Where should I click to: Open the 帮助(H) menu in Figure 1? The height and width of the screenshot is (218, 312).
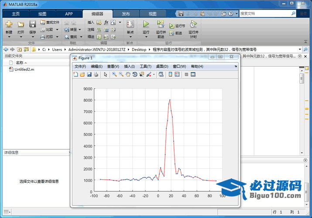[197, 66]
